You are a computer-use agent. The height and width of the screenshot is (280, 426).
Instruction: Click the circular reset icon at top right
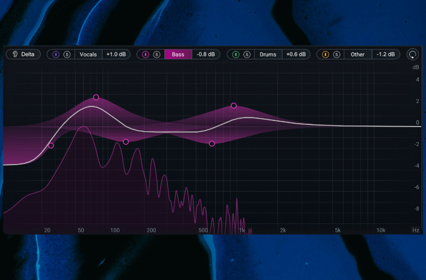point(413,54)
